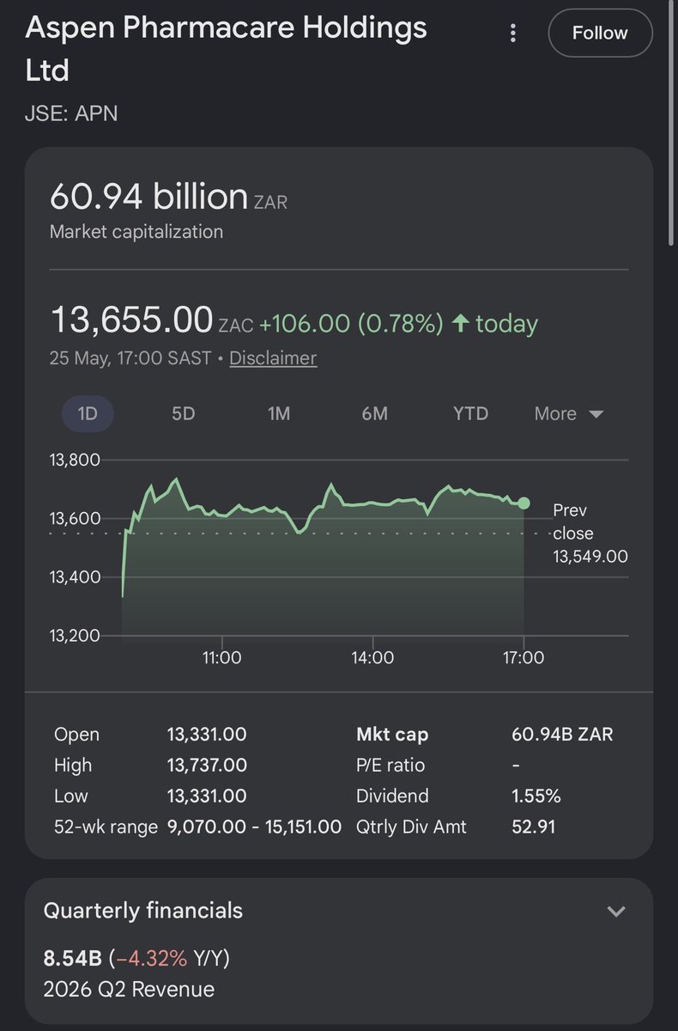Open the Disclaimer link
The width and height of the screenshot is (678, 1031).
pos(273,358)
